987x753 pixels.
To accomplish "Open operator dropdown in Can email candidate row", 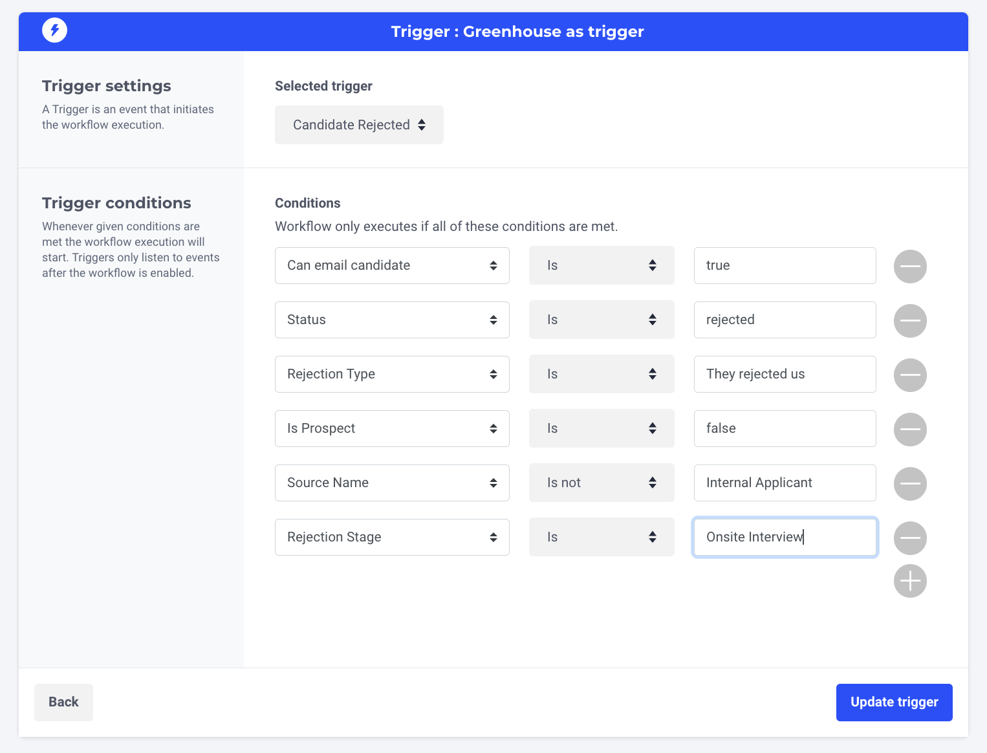I will pyautogui.click(x=602, y=265).
